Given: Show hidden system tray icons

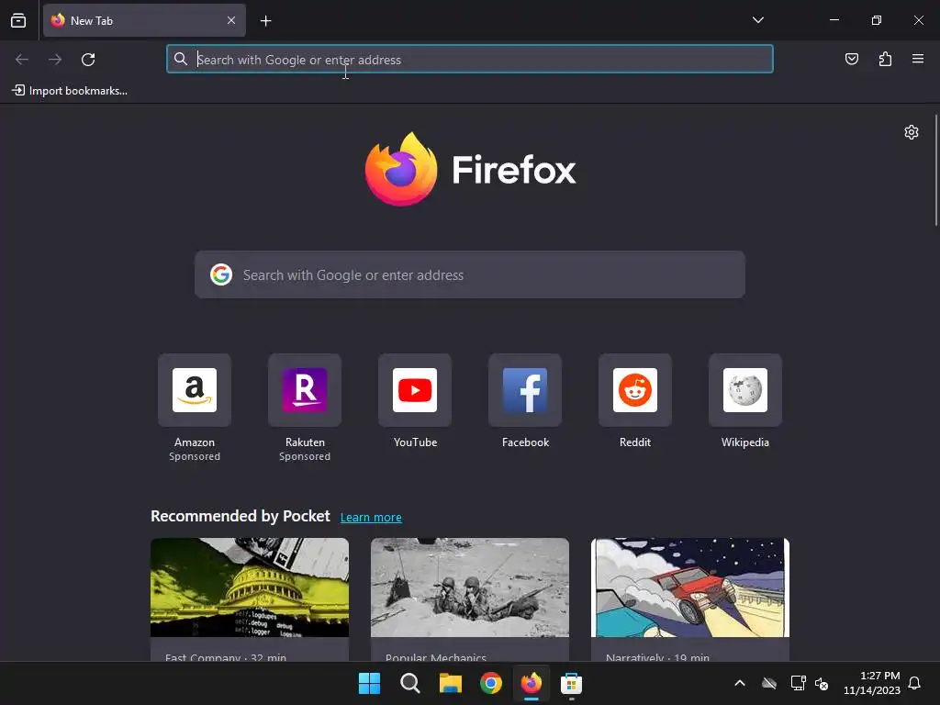Looking at the screenshot, I should coord(740,683).
